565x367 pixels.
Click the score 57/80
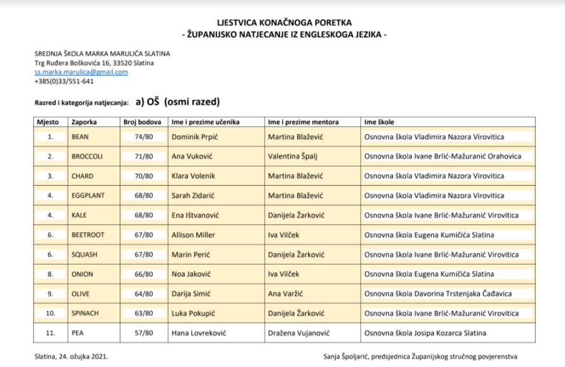(x=144, y=333)
